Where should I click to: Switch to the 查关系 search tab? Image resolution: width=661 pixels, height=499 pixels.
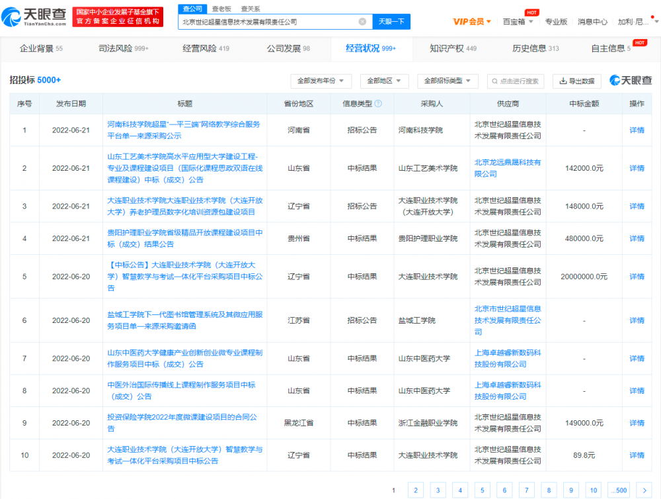(x=251, y=9)
